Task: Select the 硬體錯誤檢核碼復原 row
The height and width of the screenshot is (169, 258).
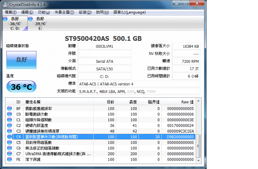Action: click(x=101, y=131)
